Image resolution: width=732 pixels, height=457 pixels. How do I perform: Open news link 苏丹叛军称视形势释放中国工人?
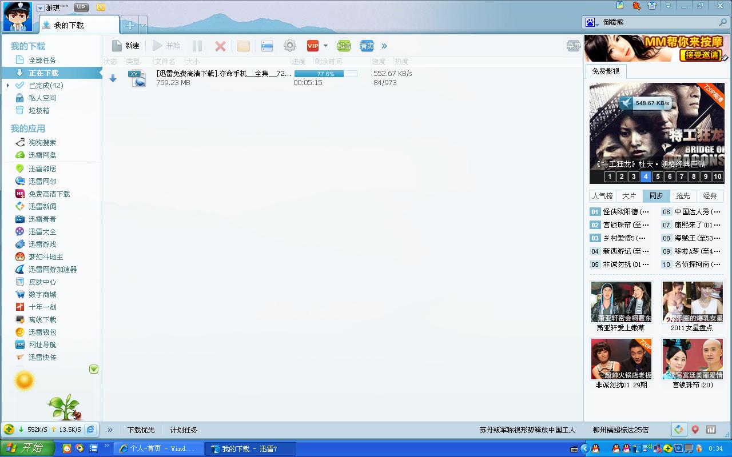coord(527,430)
